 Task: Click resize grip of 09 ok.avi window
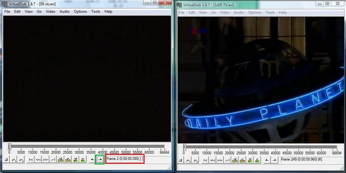(x=169, y=168)
